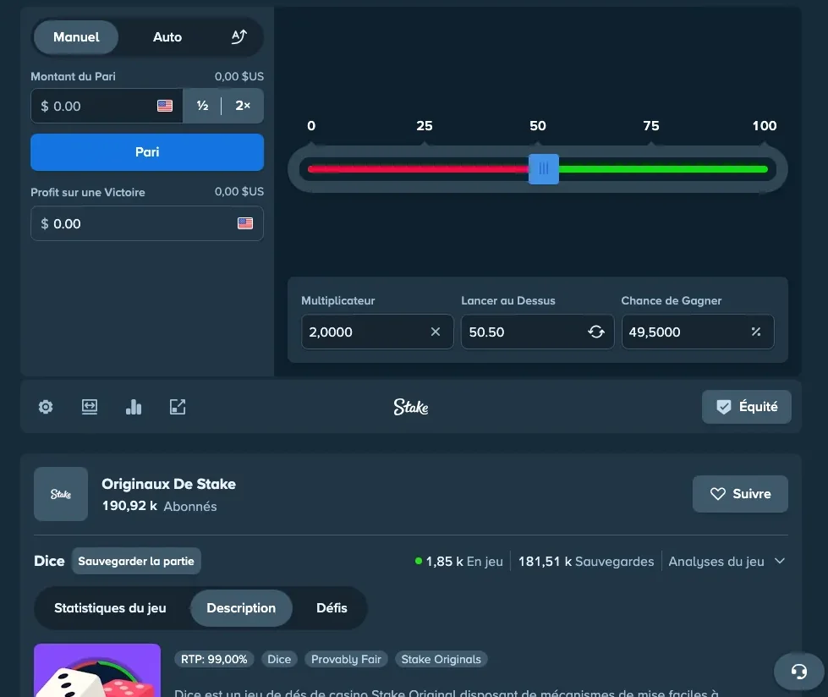This screenshot has height=697, width=828.
Task: Click the Dice tag chip
Action: point(279,659)
